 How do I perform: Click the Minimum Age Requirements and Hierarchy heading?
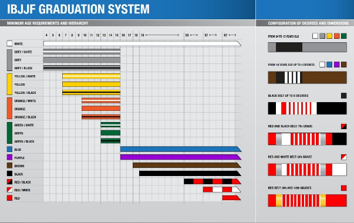click(x=48, y=23)
